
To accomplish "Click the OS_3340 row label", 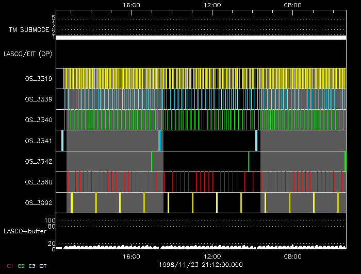I will pyautogui.click(x=39, y=119).
